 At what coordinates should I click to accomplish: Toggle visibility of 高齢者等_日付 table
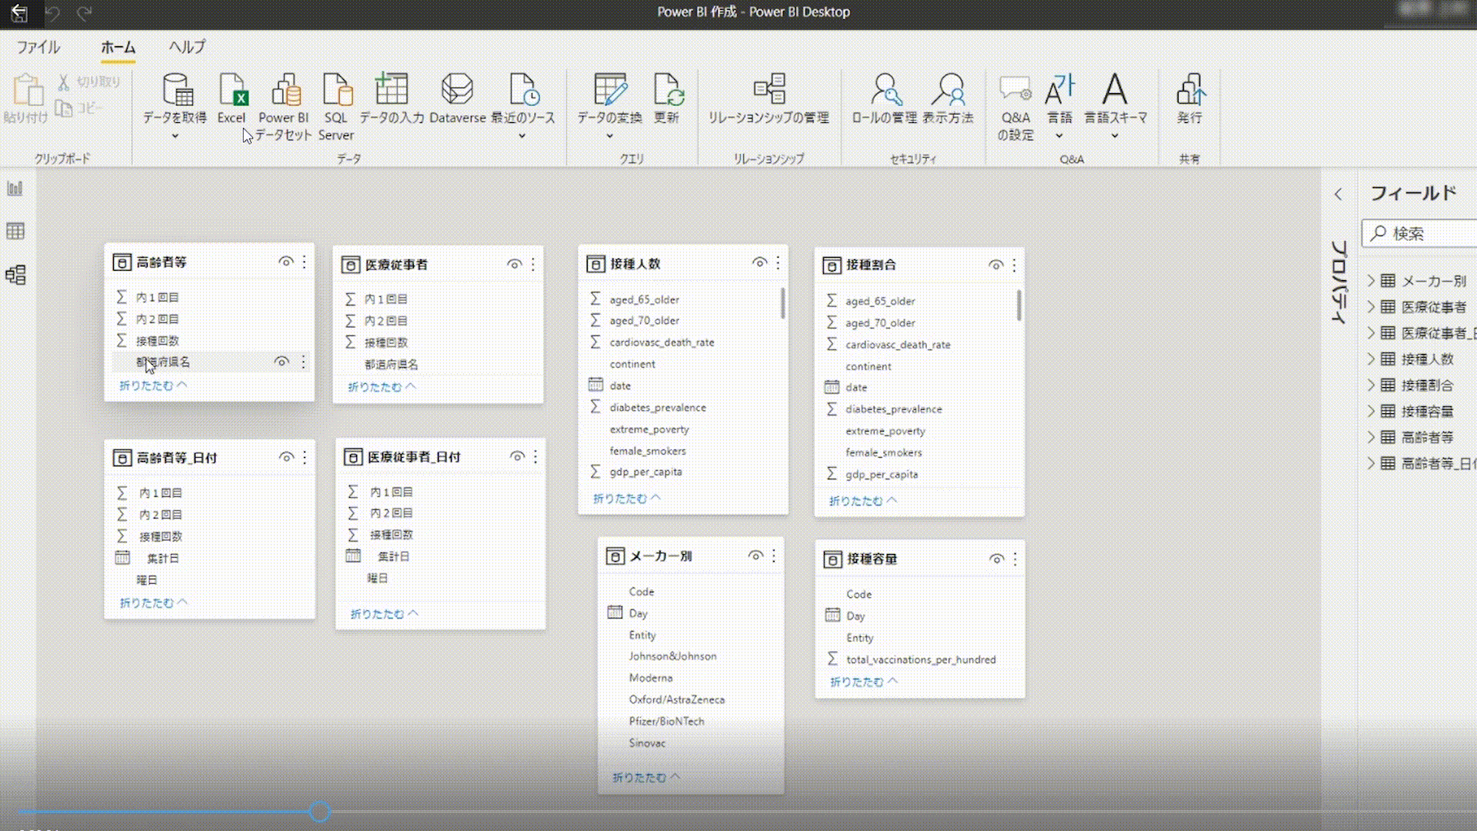coord(286,458)
